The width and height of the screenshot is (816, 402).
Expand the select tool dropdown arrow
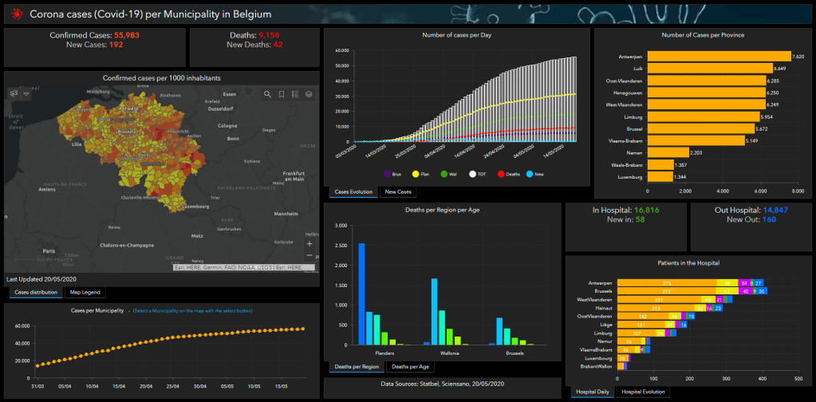[x=26, y=93]
